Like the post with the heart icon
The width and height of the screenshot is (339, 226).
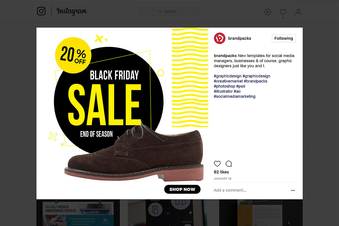point(217,164)
